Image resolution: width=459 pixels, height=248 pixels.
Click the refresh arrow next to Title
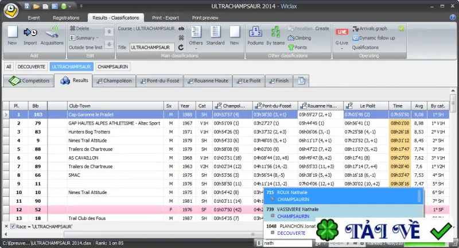pyautogui.click(x=181, y=47)
